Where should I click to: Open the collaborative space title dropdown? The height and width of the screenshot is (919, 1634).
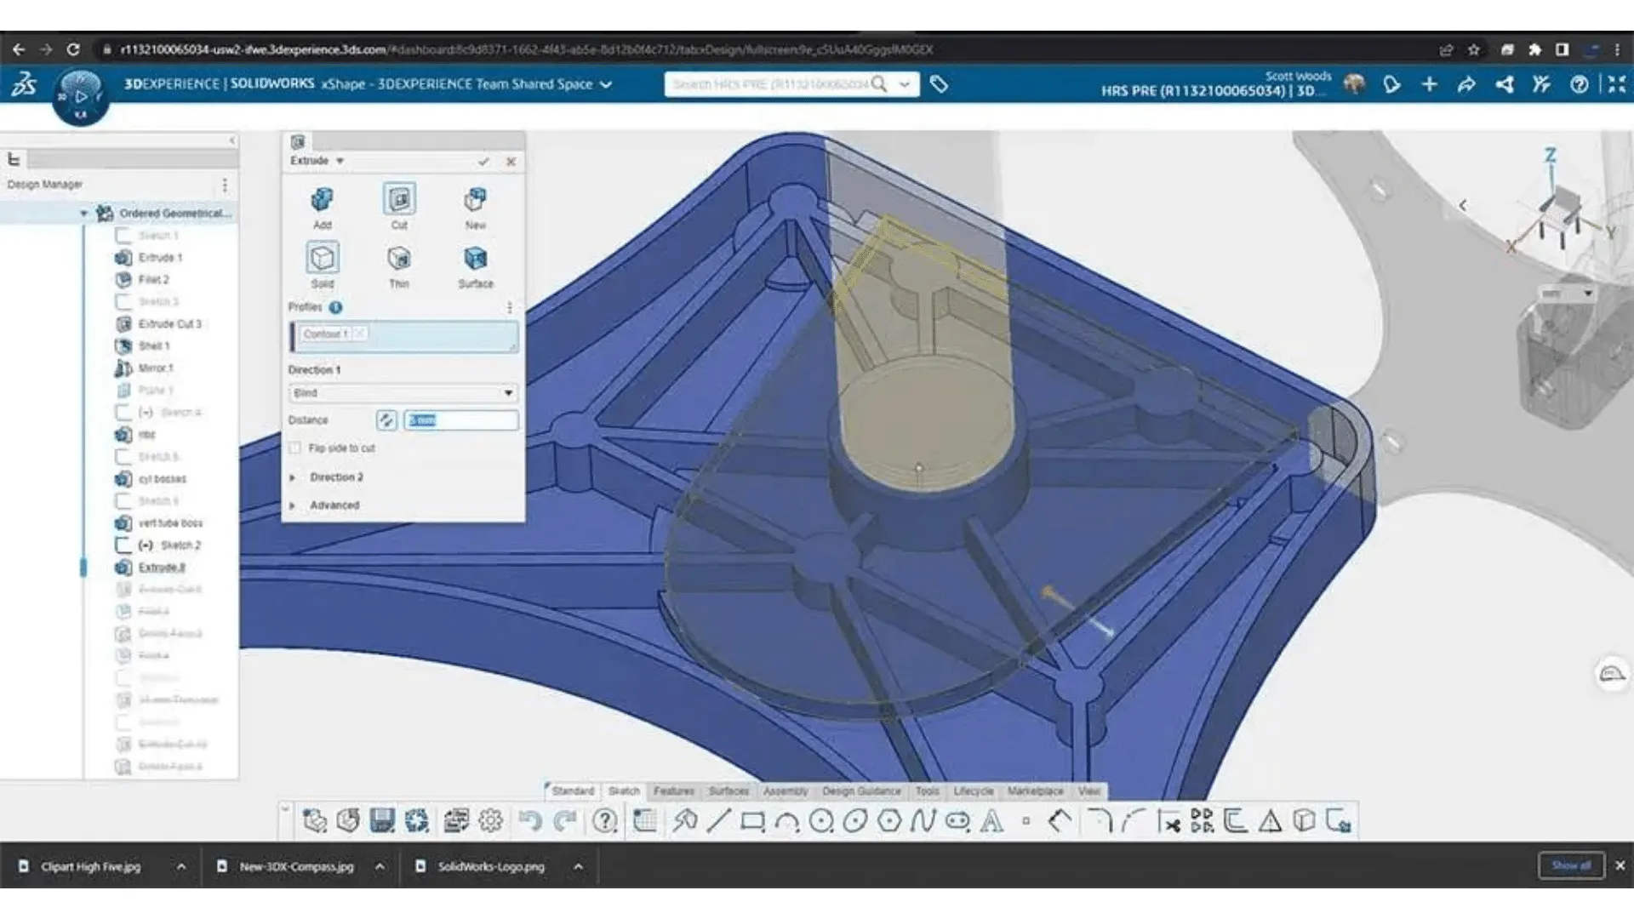point(606,84)
